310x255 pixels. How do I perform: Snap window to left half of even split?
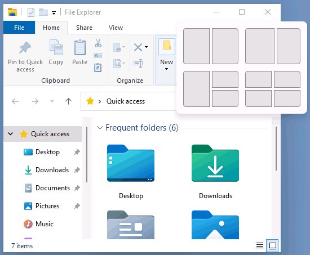(x=196, y=46)
